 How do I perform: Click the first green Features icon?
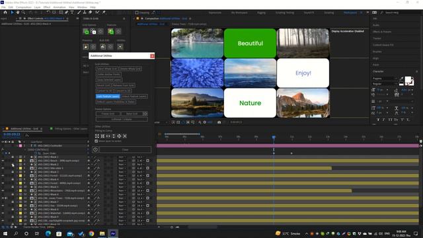110,32
